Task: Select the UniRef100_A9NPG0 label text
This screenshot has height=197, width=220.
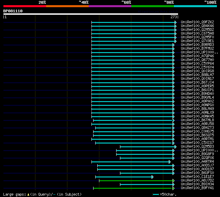Action: (197, 105)
